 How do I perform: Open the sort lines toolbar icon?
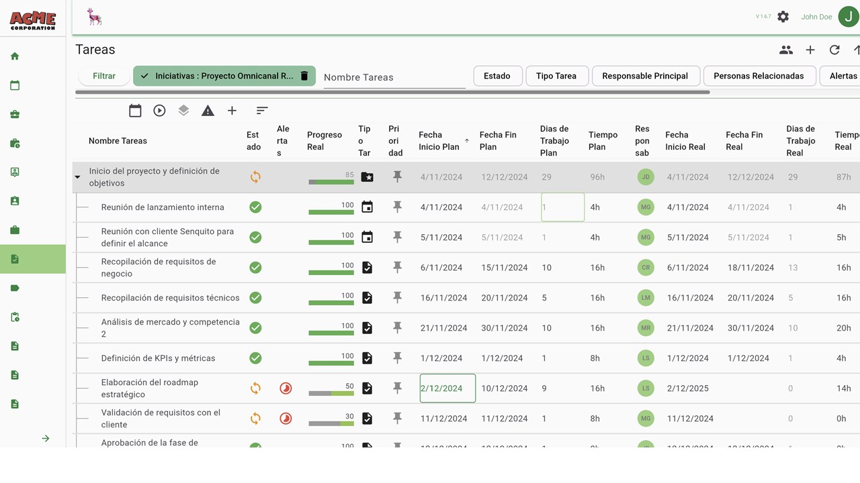(262, 111)
